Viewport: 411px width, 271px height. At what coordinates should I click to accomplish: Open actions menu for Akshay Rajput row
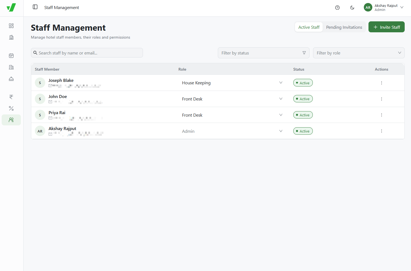(381, 131)
